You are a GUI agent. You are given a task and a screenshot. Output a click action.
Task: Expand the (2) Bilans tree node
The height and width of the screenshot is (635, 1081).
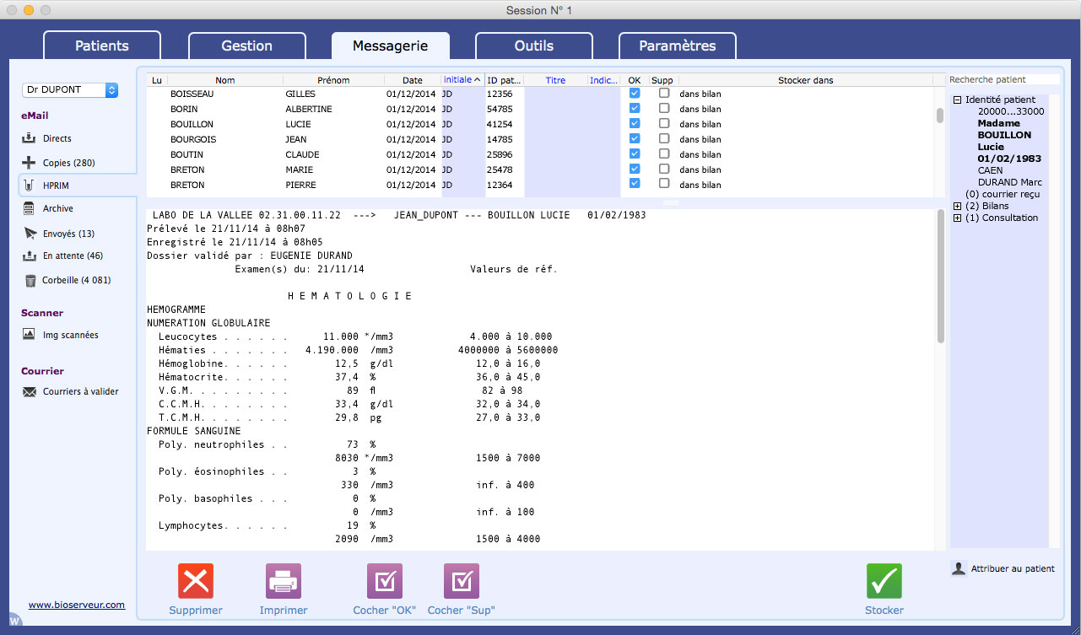[958, 206]
